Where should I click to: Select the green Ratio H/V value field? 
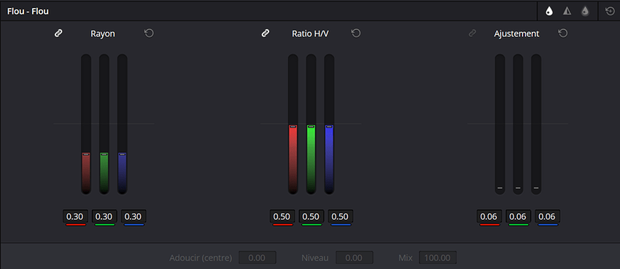pyautogui.click(x=311, y=217)
